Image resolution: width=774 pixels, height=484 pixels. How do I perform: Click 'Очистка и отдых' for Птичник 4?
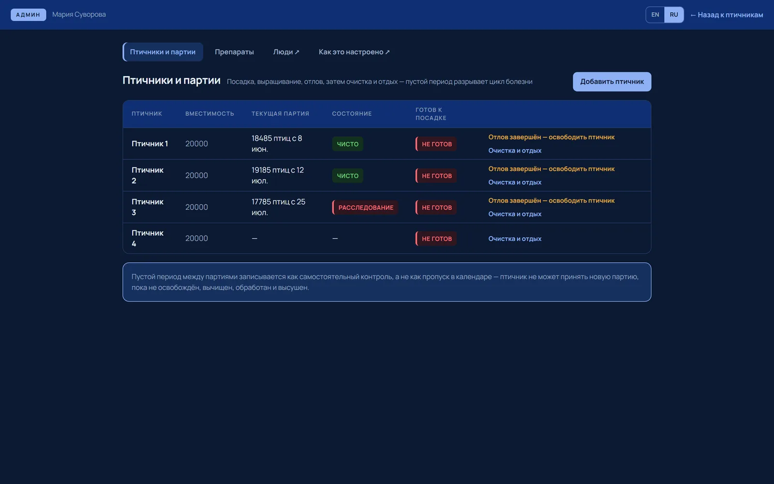(515, 239)
